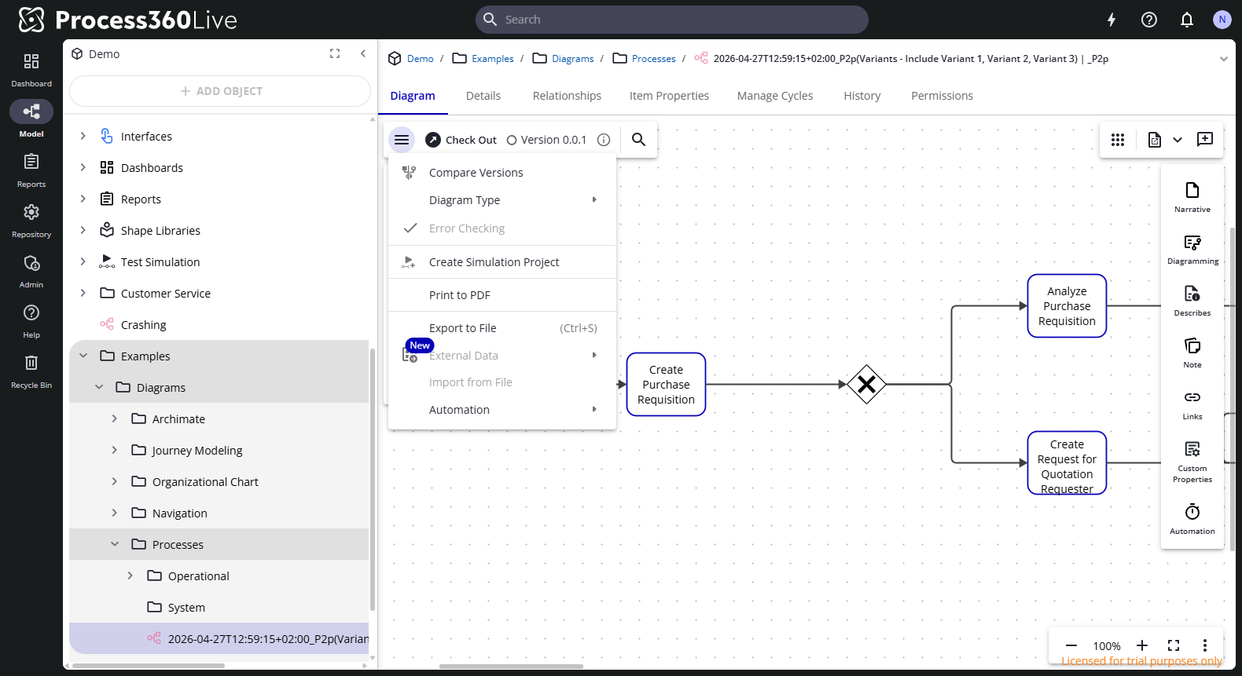Go to Demo breadcrumb link
The image size is (1242, 676).
pyautogui.click(x=420, y=59)
